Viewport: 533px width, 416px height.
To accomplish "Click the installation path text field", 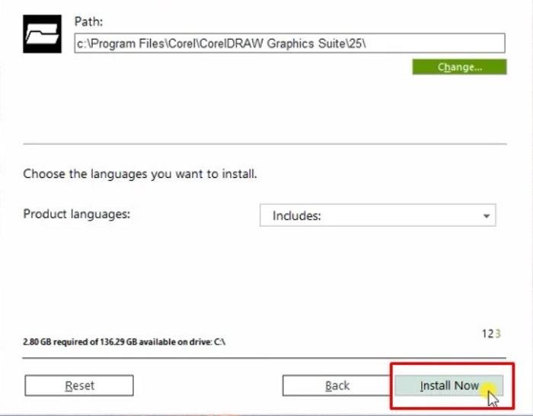I will pyautogui.click(x=289, y=43).
